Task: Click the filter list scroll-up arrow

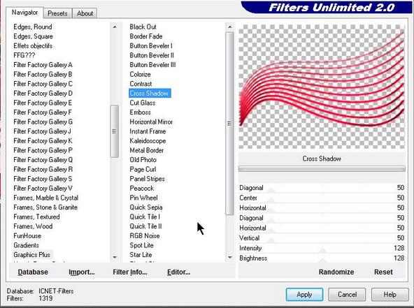Action: (230, 27)
